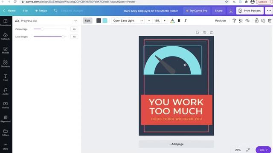The width and height of the screenshot is (273, 153).
Task: Open the transparency checkerboard icon
Action: (x=241, y=21)
